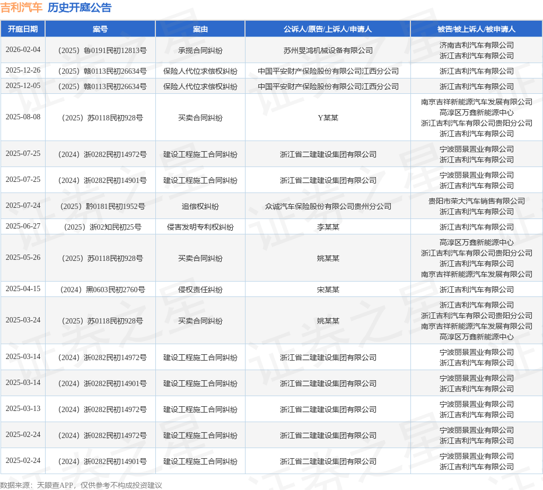Select the 案由 column header
Screen dimensions: 543x490
coord(200,29)
